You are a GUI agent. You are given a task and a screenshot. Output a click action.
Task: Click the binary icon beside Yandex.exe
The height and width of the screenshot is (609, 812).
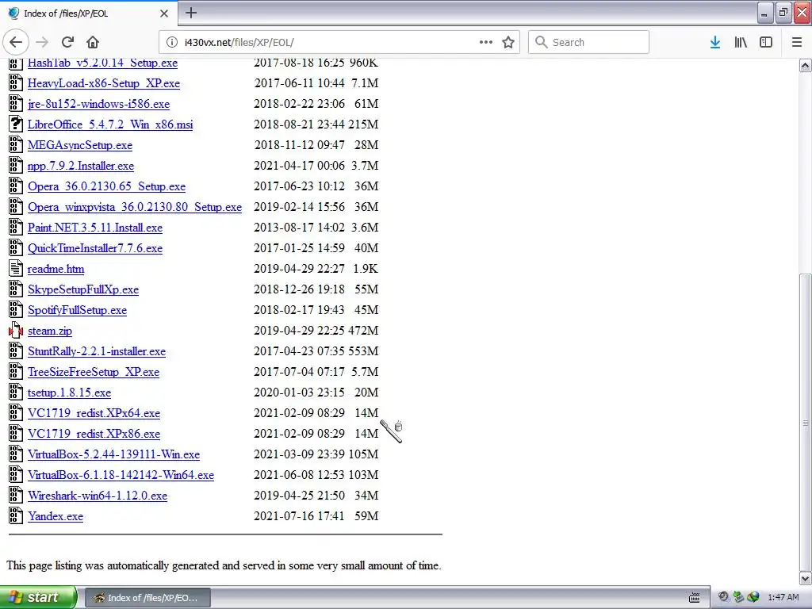point(16,515)
